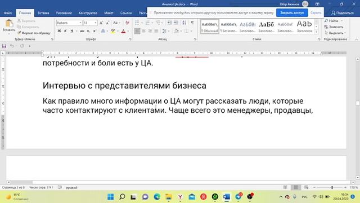This screenshot has height=203, width=360.
Task: Justify the paragraph text
Action: (x=156, y=31)
